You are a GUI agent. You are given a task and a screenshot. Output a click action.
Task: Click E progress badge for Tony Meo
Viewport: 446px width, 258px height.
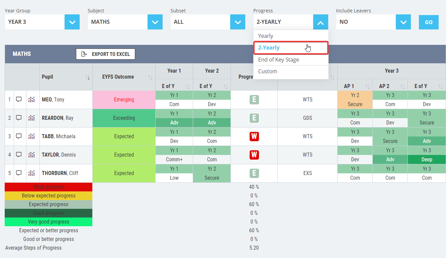pyautogui.click(x=254, y=100)
